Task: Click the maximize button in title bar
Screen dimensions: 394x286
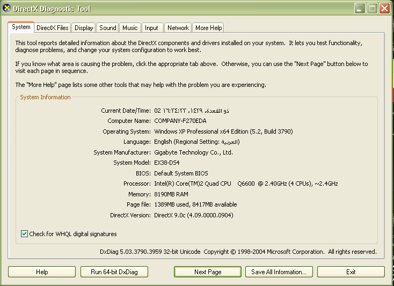Action: [x=372, y=9]
